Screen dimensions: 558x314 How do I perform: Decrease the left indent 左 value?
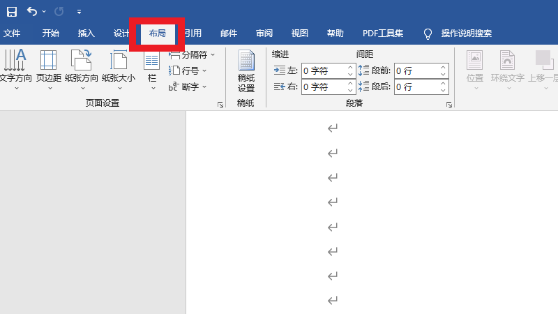click(x=350, y=75)
